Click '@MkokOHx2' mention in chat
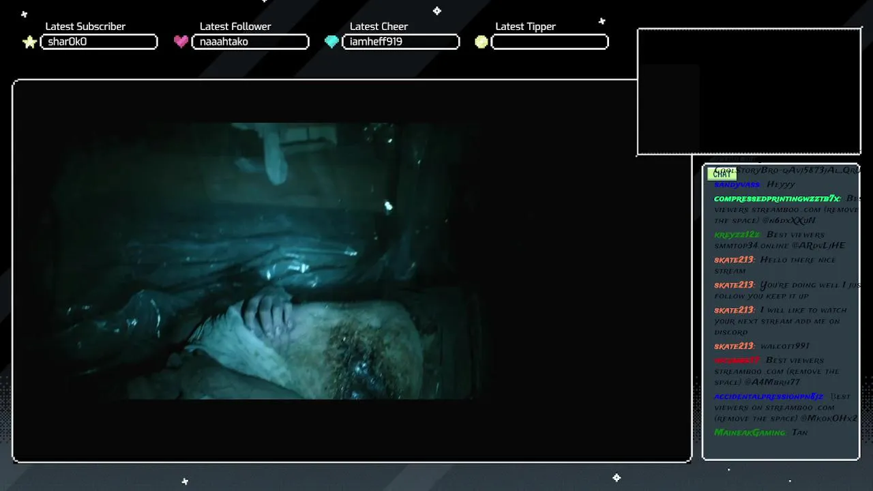Screen dimensions: 873x491 [x=828, y=419]
